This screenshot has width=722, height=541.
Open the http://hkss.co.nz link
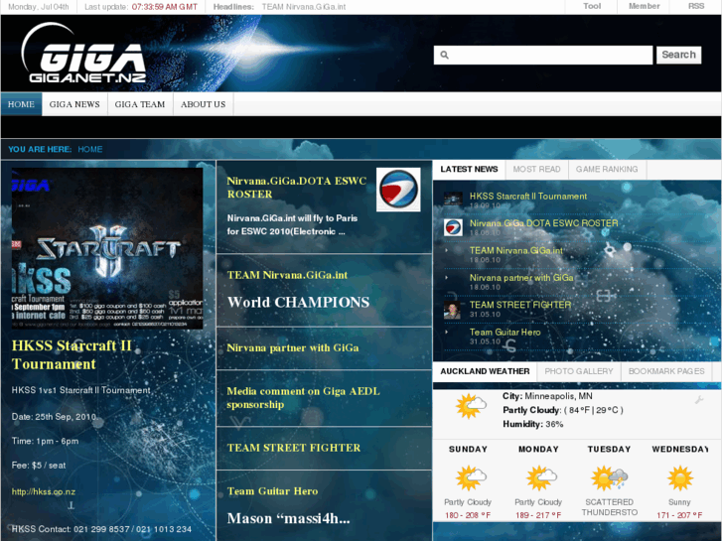pyautogui.click(x=44, y=491)
